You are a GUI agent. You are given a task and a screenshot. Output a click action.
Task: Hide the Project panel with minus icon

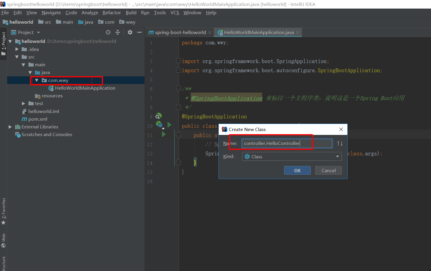[140, 32]
